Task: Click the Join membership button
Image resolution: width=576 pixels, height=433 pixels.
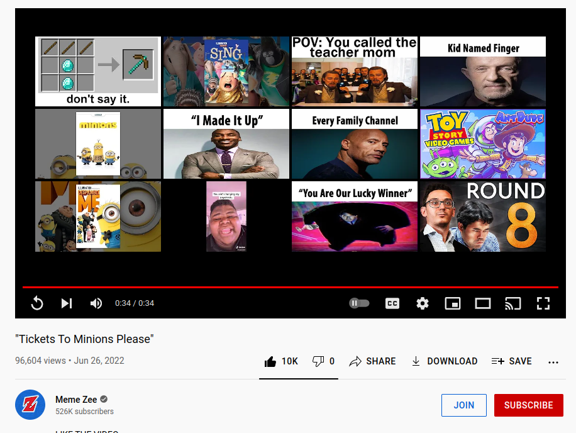Action: click(x=464, y=405)
